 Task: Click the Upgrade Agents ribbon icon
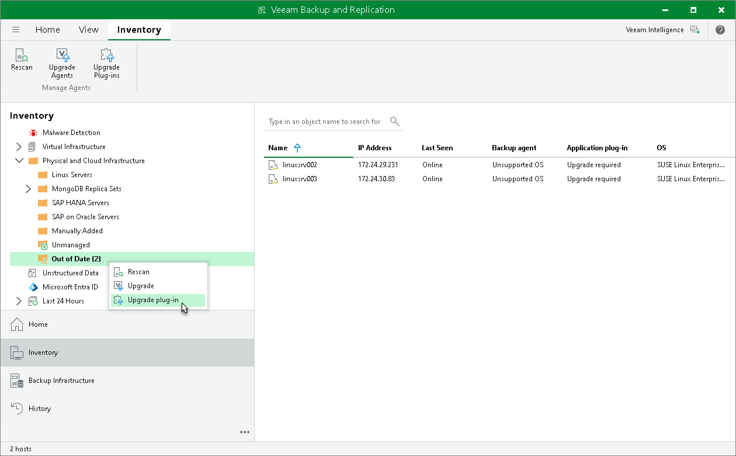pyautogui.click(x=62, y=63)
